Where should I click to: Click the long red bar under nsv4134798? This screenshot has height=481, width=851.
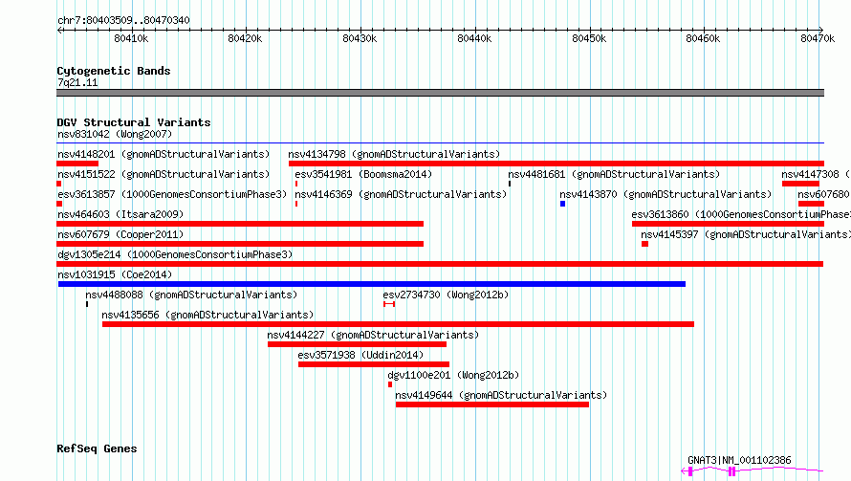(556, 164)
